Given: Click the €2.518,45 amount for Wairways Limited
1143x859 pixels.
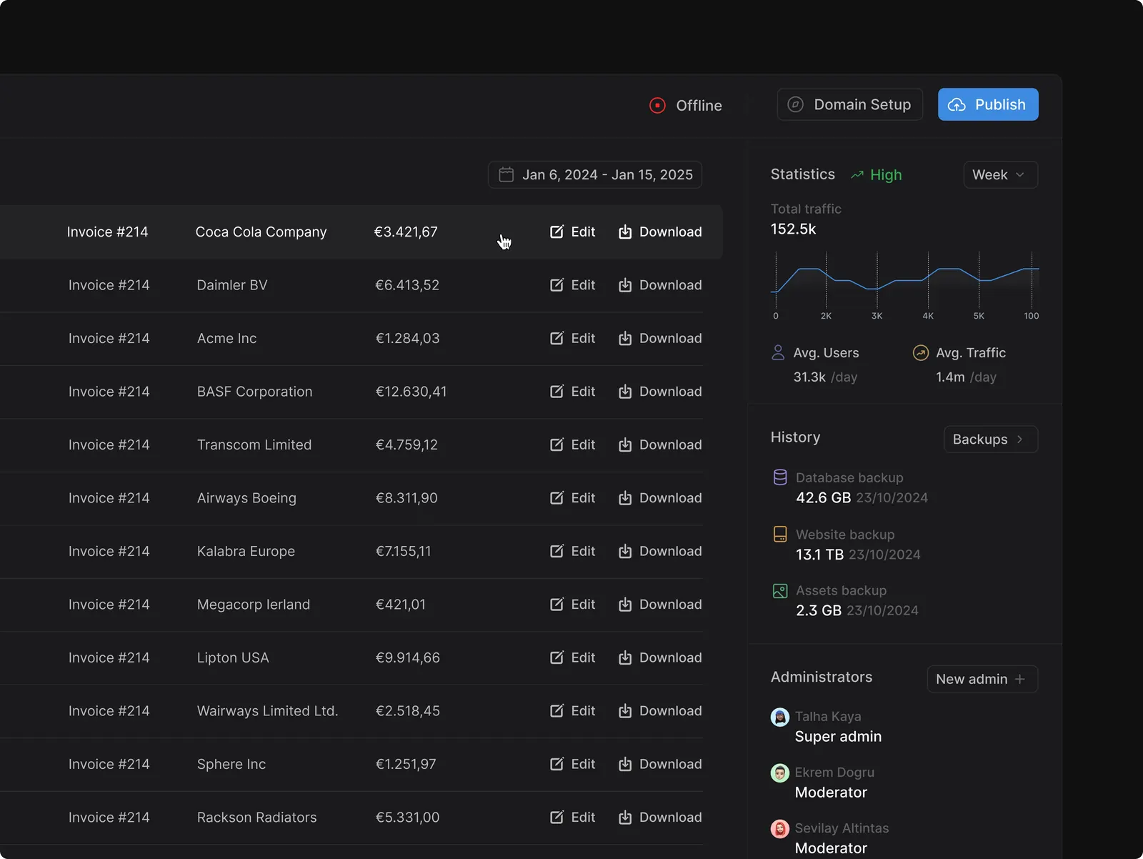Looking at the screenshot, I should pyautogui.click(x=408, y=711).
